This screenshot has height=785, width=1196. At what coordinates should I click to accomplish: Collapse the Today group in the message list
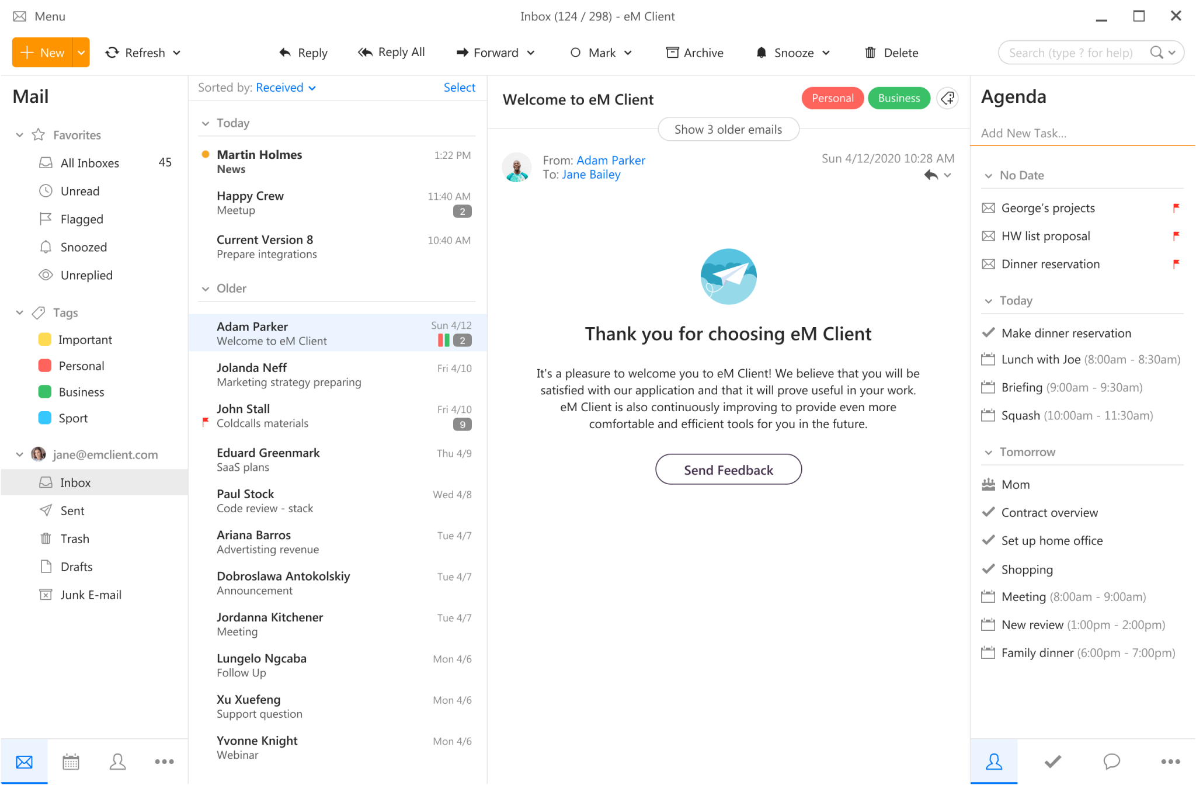click(x=206, y=123)
